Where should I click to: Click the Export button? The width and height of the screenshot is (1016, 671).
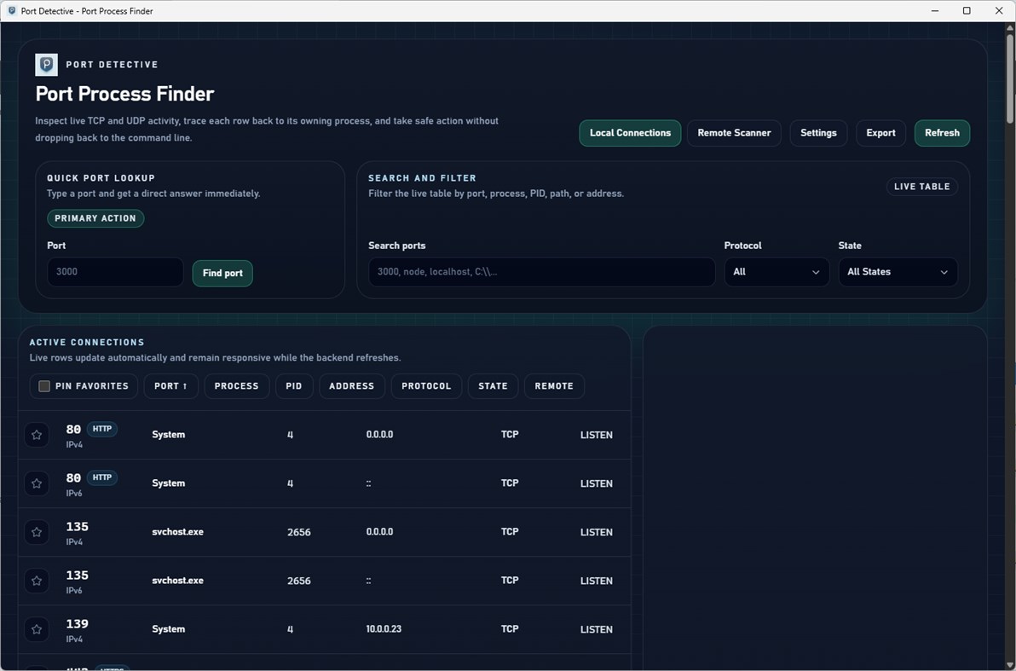point(880,133)
